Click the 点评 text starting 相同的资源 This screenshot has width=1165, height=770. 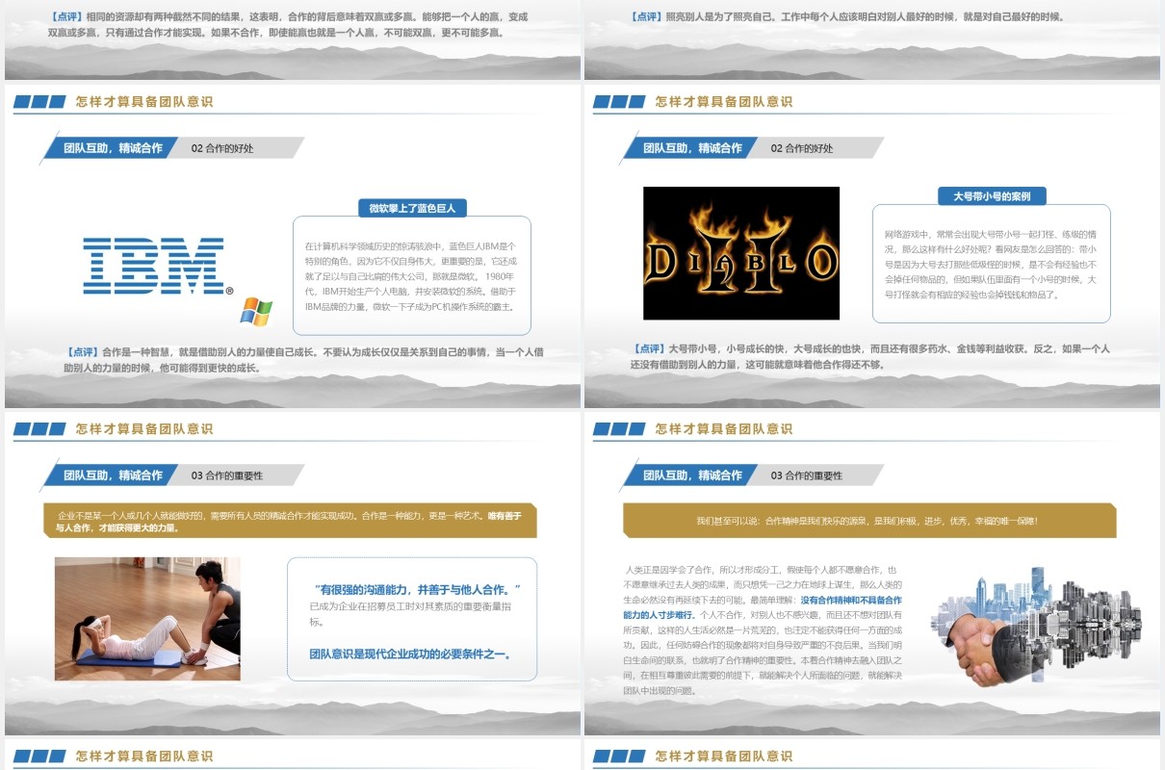pyautogui.click(x=289, y=24)
